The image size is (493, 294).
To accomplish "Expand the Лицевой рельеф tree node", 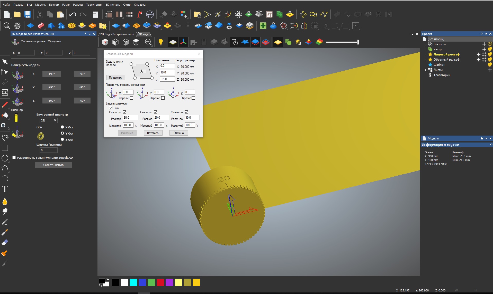I will 425,54.
